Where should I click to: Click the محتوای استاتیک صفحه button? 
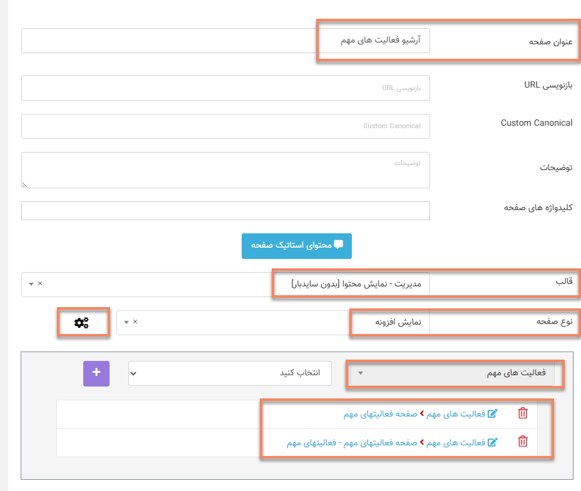point(297,245)
